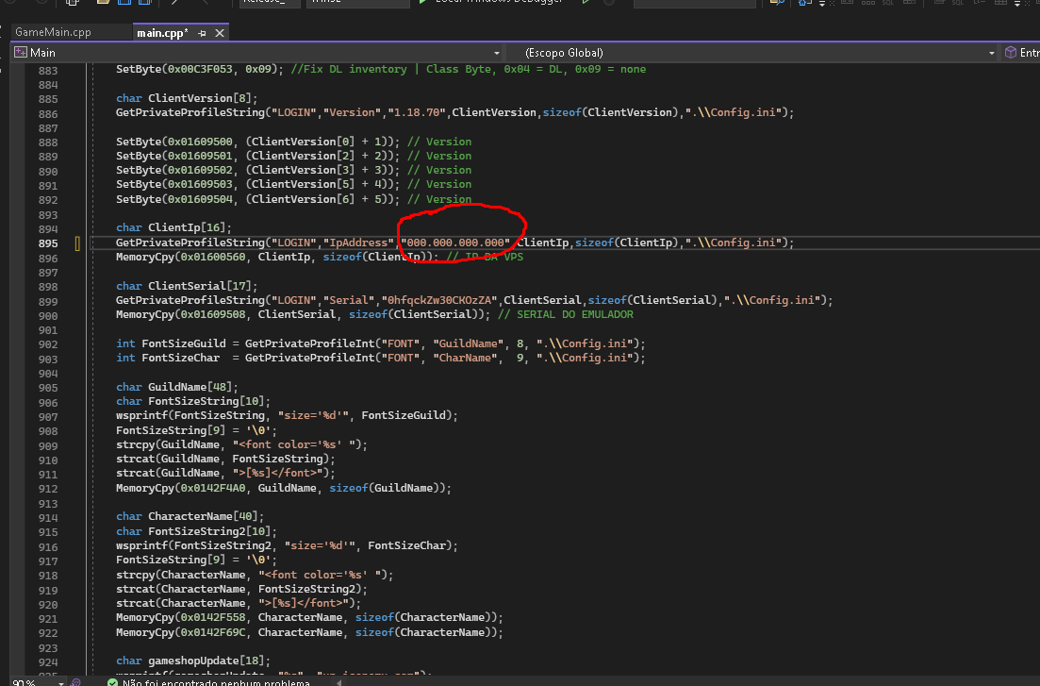Click the SetByte(0x01609504 line
This screenshot has width=1040, height=686.
294,199
